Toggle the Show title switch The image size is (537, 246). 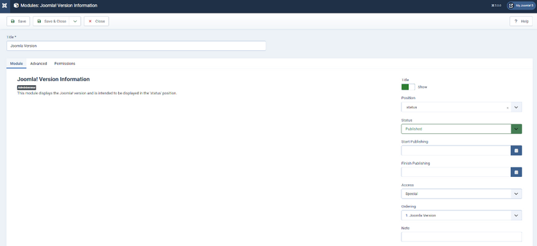(408, 87)
